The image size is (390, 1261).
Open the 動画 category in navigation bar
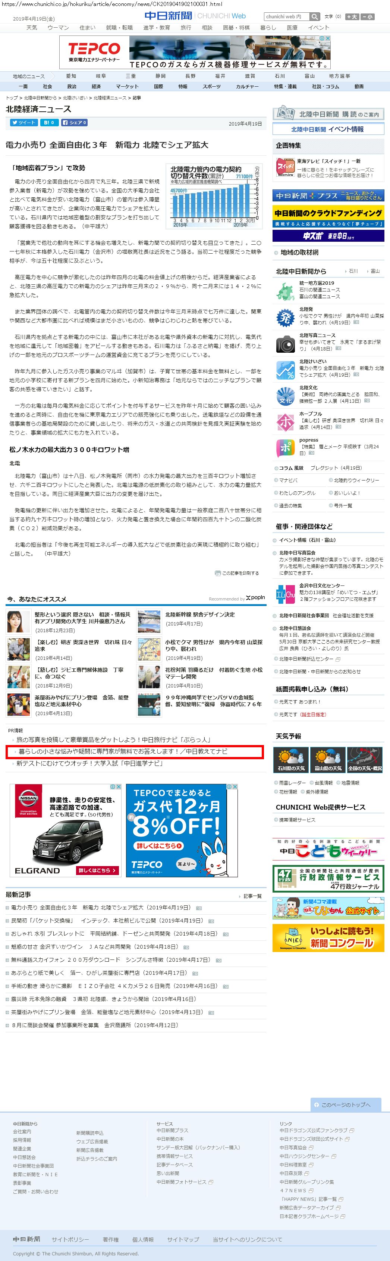[359, 86]
